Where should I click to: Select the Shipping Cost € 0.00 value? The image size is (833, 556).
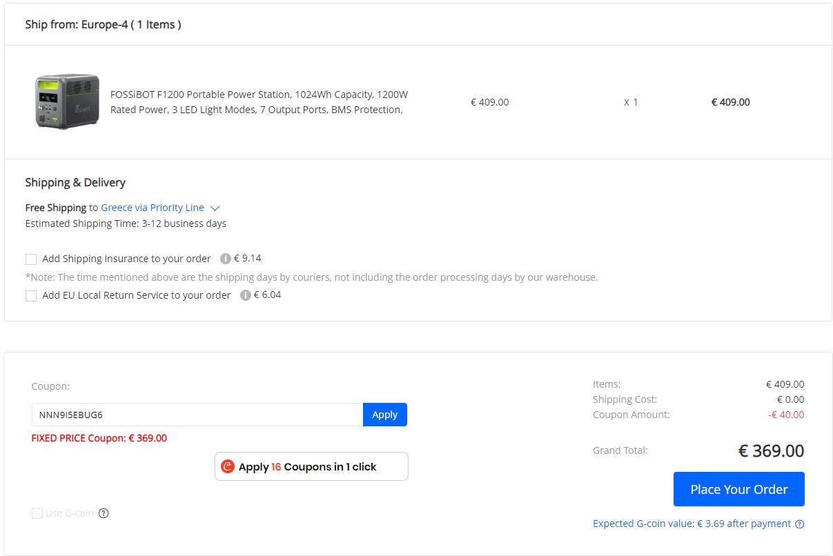click(790, 399)
